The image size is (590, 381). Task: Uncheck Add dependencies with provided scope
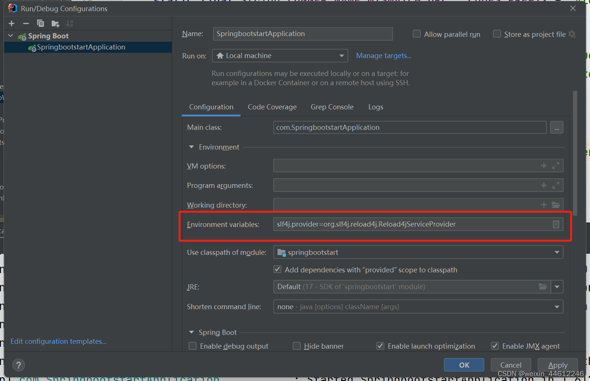click(x=277, y=269)
